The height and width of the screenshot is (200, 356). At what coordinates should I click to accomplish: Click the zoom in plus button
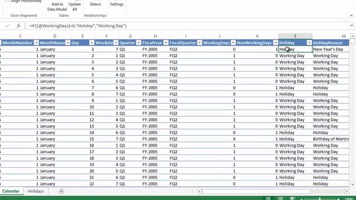click(338, 199)
